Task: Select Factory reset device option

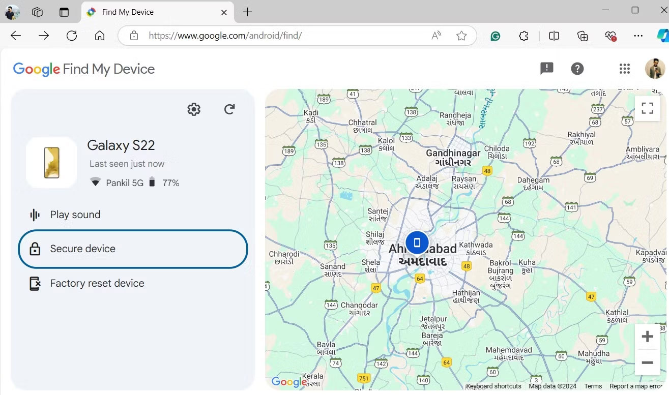Action: 97,283
